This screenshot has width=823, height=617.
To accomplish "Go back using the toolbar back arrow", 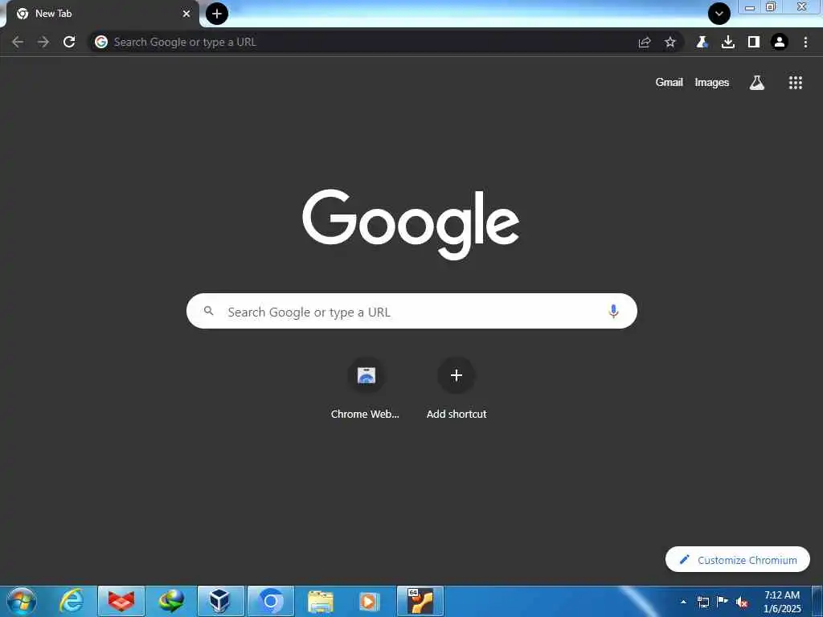I will click(x=18, y=42).
